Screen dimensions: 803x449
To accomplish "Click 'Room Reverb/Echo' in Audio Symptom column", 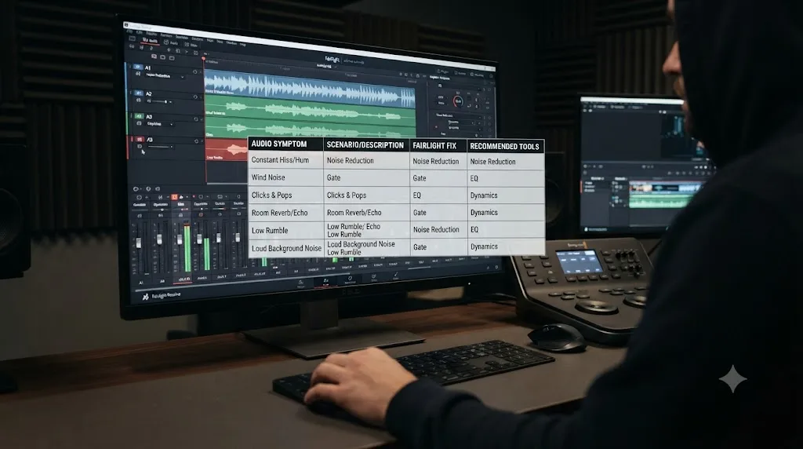I will tap(280, 213).
